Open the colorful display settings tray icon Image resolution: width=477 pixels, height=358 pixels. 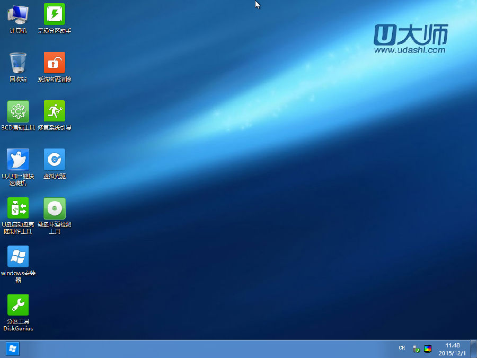coord(428,348)
